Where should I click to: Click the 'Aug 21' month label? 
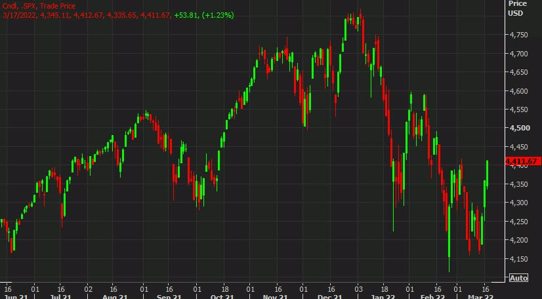115,296
